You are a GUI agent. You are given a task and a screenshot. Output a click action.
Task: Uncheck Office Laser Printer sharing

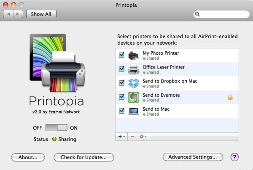(x=121, y=69)
